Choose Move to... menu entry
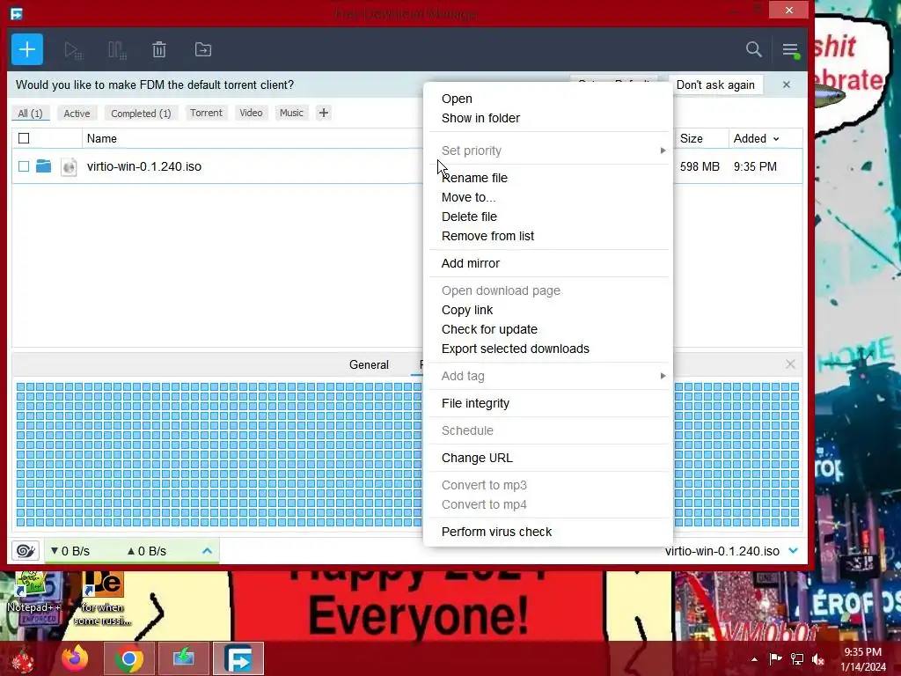Screen dimensions: 901x676 (468, 198)
